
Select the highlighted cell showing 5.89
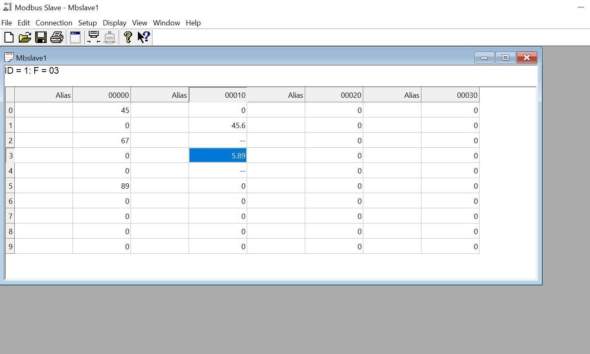click(218, 156)
